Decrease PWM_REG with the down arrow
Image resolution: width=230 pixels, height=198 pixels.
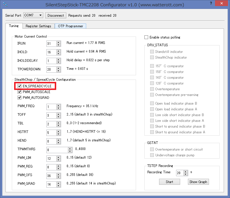tap(59, 168)
